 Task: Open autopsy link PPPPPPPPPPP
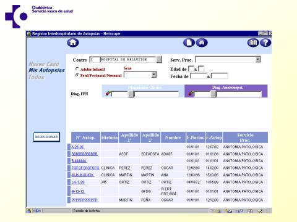85,200
